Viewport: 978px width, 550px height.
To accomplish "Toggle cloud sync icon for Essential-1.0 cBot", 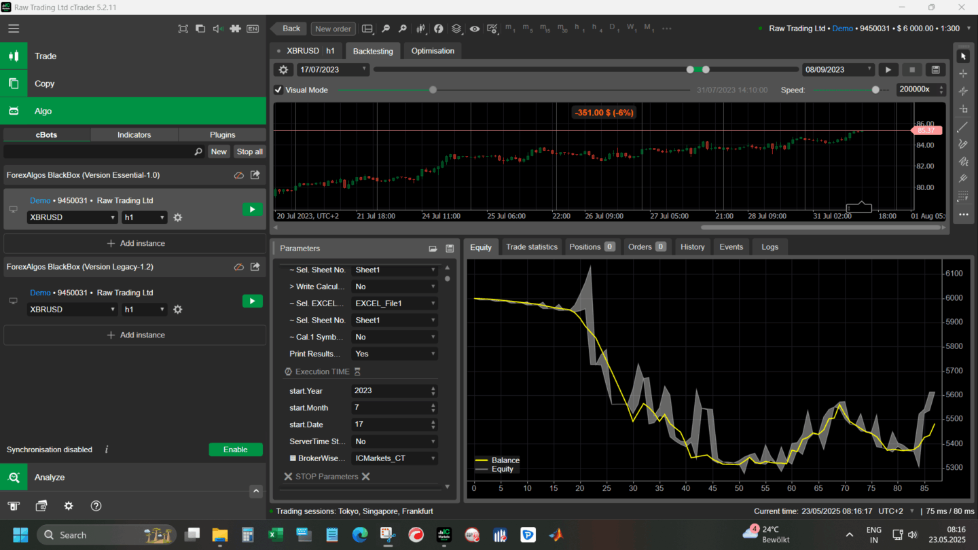I will [x=239, y=175].
